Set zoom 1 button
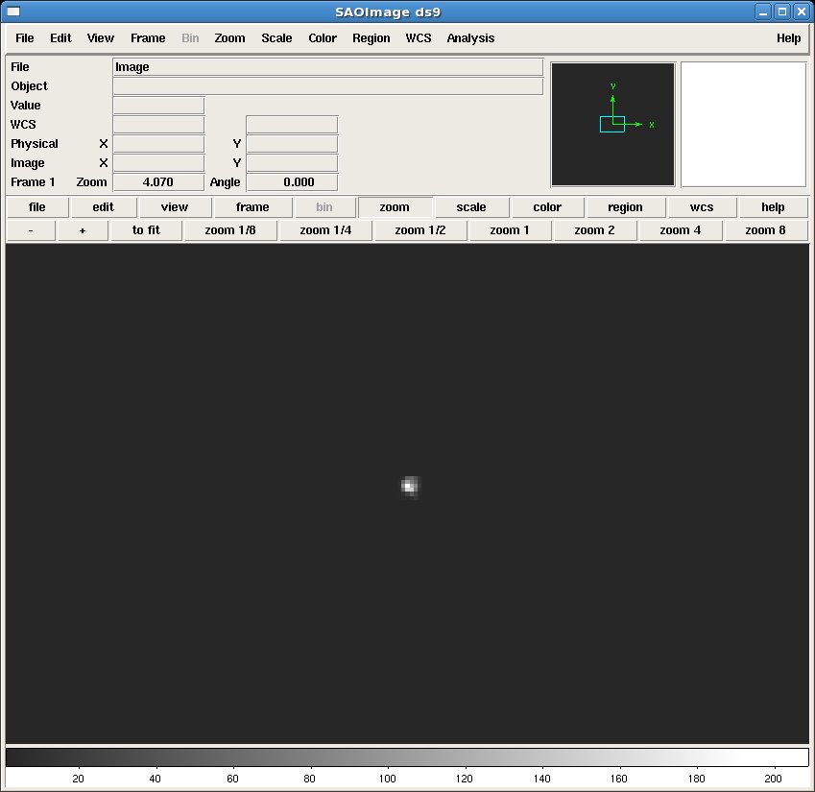The width and height of the screenshot is (815, 792). [x=510, y=230]
